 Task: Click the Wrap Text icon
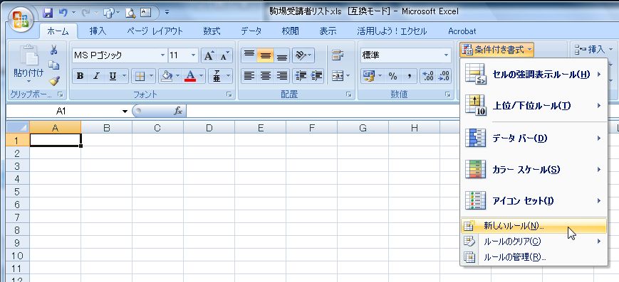(337, 56)
